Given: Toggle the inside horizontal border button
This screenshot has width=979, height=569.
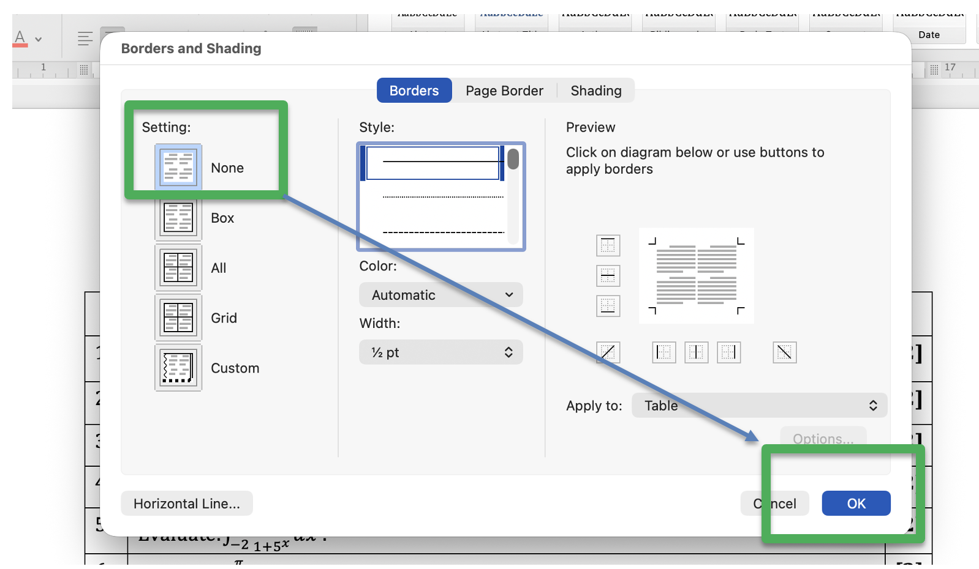Looking at the screenshot, I should 608,276.
